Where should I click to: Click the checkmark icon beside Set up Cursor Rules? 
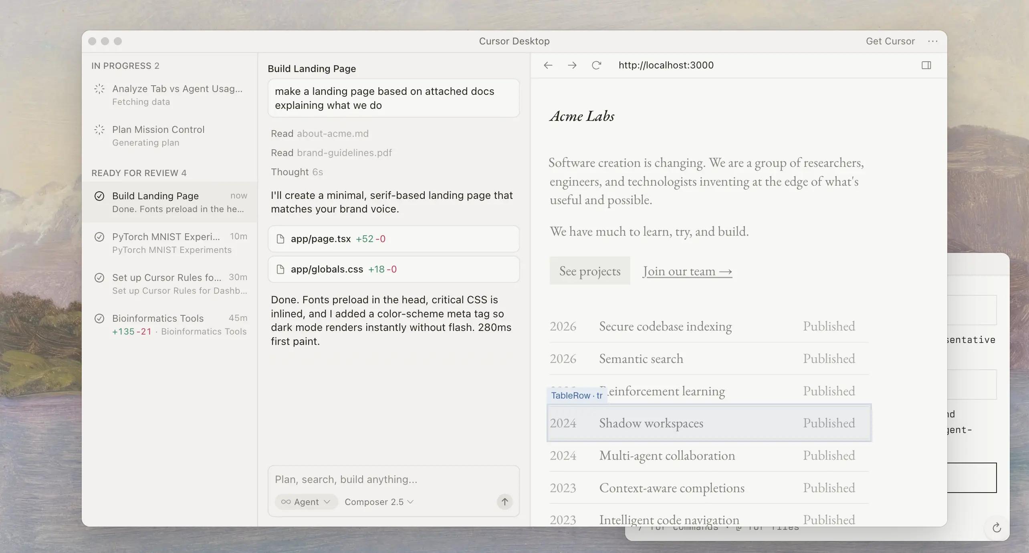99,278
